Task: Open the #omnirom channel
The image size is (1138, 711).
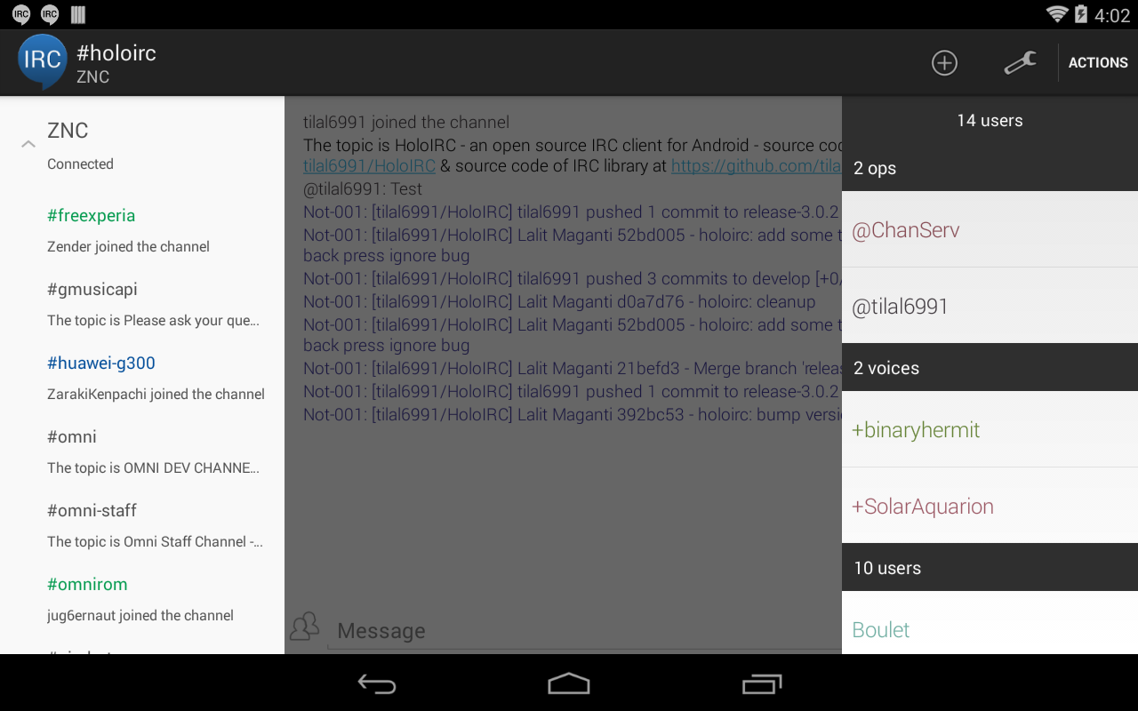Action: click(x=142, y=599)
